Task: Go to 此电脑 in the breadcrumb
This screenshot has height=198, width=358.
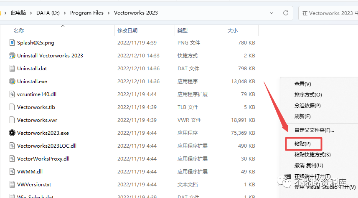Action: [18, 13]
